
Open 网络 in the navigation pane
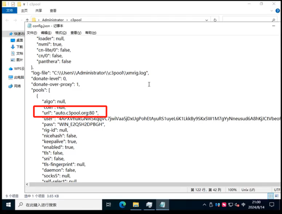pyautogui.click(x=15, y=86)
